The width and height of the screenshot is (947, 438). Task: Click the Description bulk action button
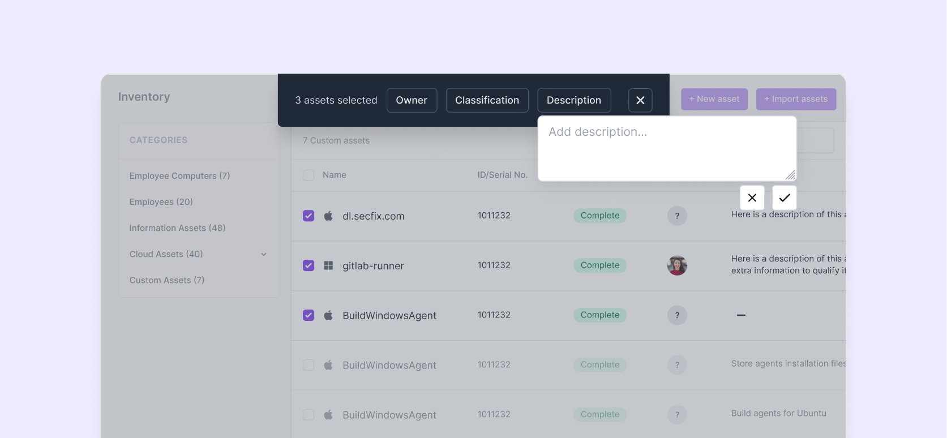(574, 100)
